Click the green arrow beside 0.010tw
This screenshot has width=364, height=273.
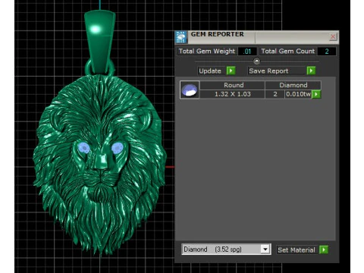[x=316, y=94]
